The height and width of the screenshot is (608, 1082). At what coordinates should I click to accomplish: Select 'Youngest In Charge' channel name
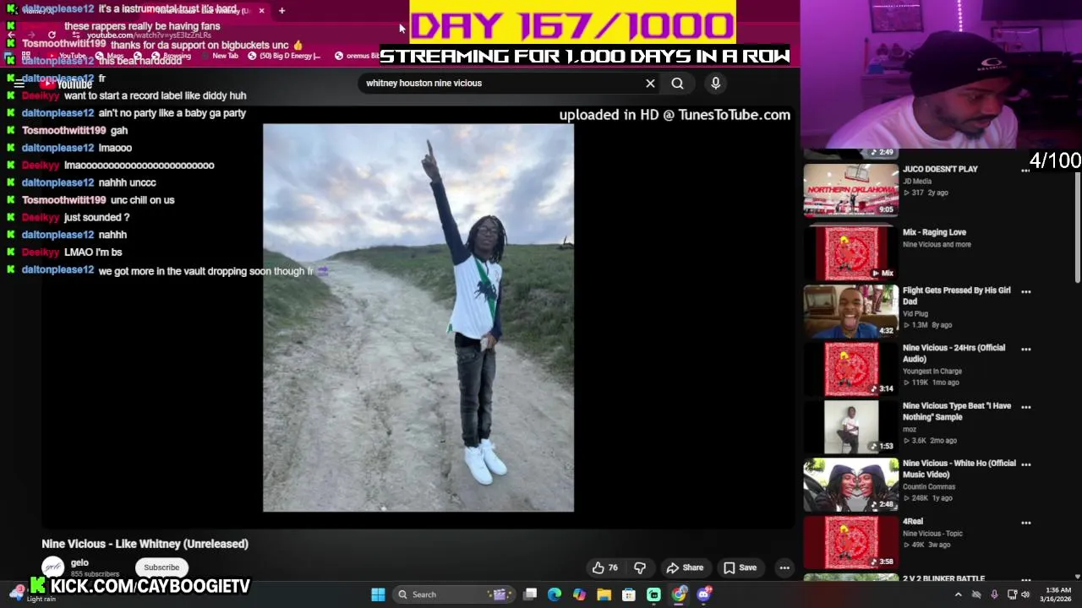tap(932, 372)
